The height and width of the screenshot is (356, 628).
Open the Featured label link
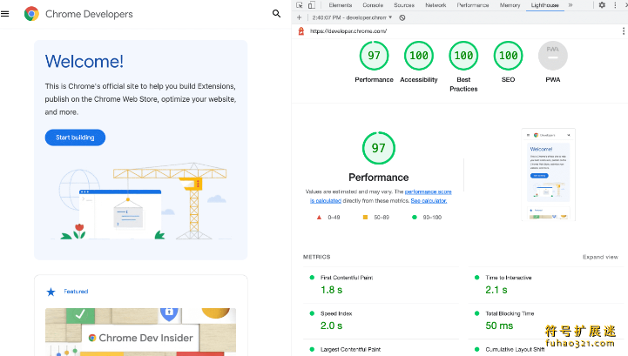tap(76, 292)
